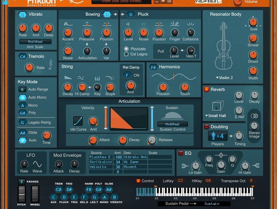
Task: Click the Harmonics F# key switch icon
Action: tap(153, 67)
